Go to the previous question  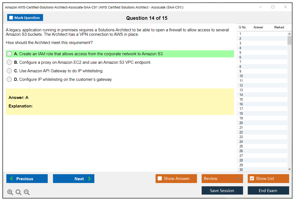click(x=27, y=179)
